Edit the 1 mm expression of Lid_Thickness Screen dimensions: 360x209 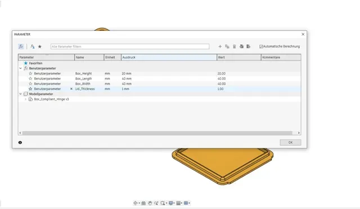[x=125, y=89]
